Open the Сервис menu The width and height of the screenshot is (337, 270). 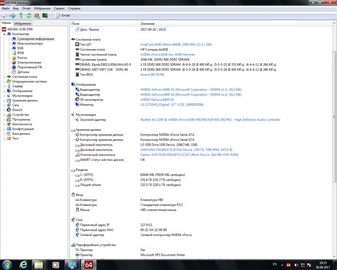tap(58, 8)
